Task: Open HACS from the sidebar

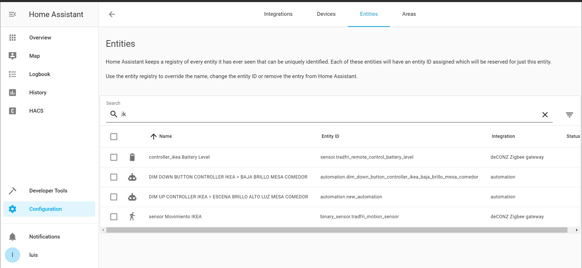Action: pos(12,111)
